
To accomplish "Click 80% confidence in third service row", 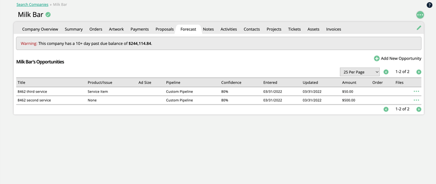I will 225,92.
